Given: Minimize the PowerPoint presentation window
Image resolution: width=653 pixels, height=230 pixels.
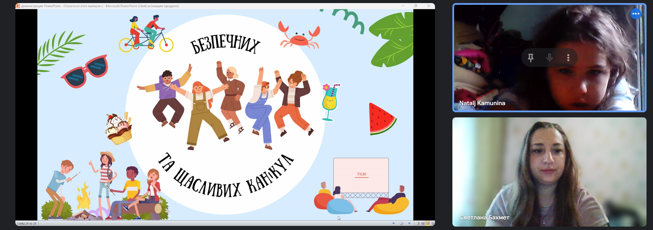Looking at the screenshot, I should [403, 6].
